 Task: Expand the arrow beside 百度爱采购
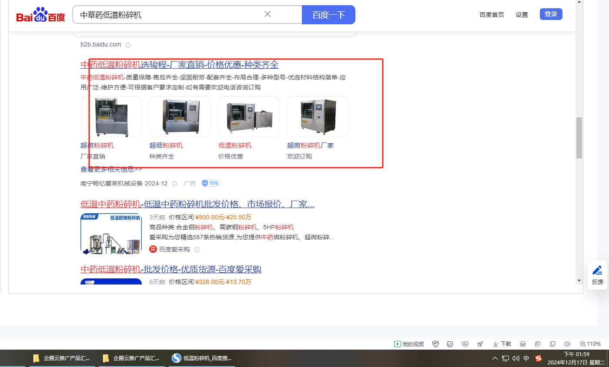pyautogui.click(x=197, y=250)
